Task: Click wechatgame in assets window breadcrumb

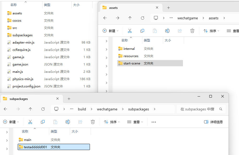Action: pos(188,18)
